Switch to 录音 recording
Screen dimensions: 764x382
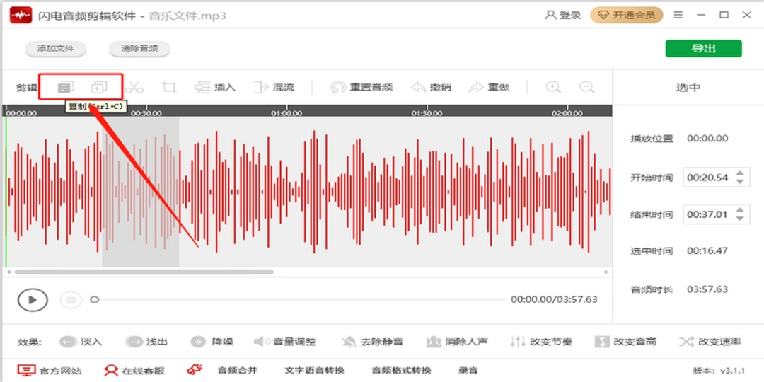(468, 370)
